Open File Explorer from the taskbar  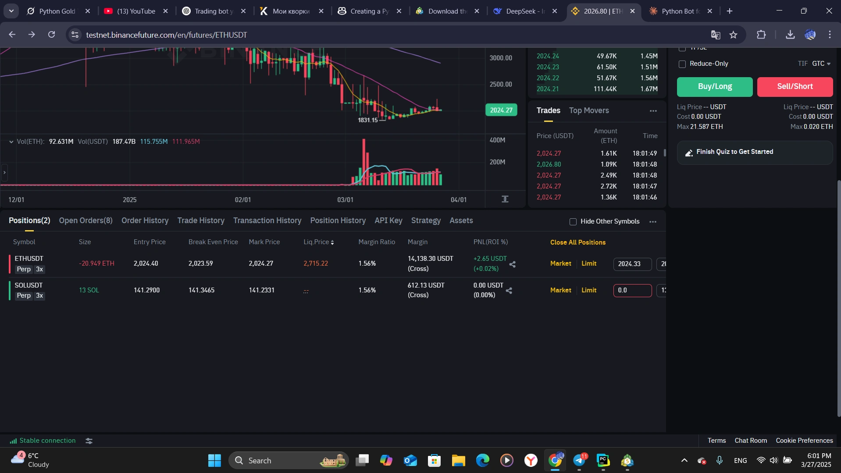pyautogui.click(x=459, y=460)
